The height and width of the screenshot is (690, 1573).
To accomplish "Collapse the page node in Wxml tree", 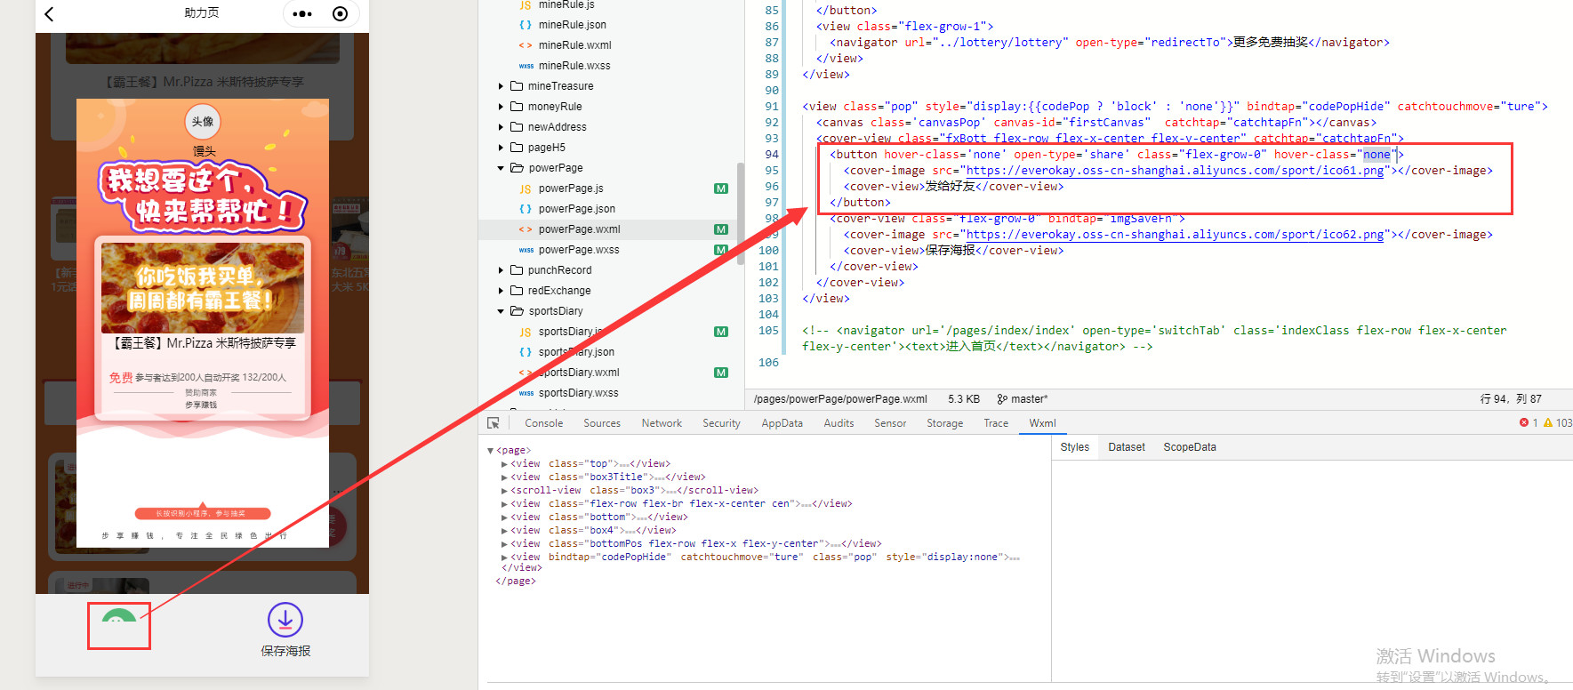I will 490,451.
